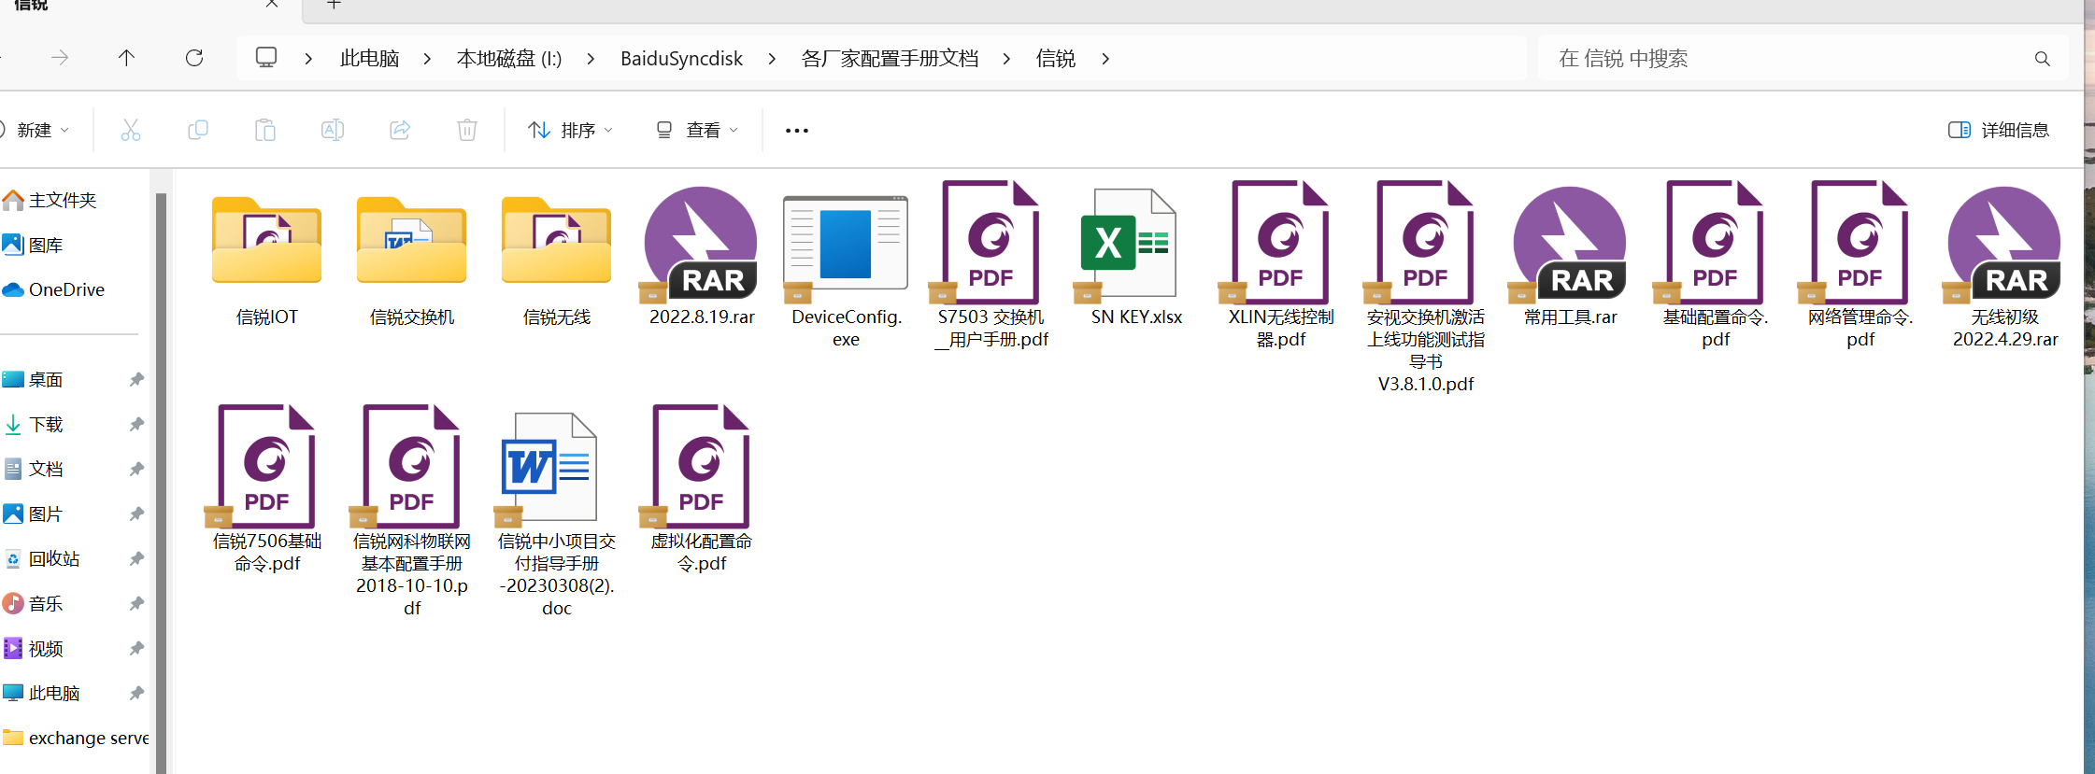Click 信锐 in the breadcrumb path
2095x774 pixels.
(1056, 58)
